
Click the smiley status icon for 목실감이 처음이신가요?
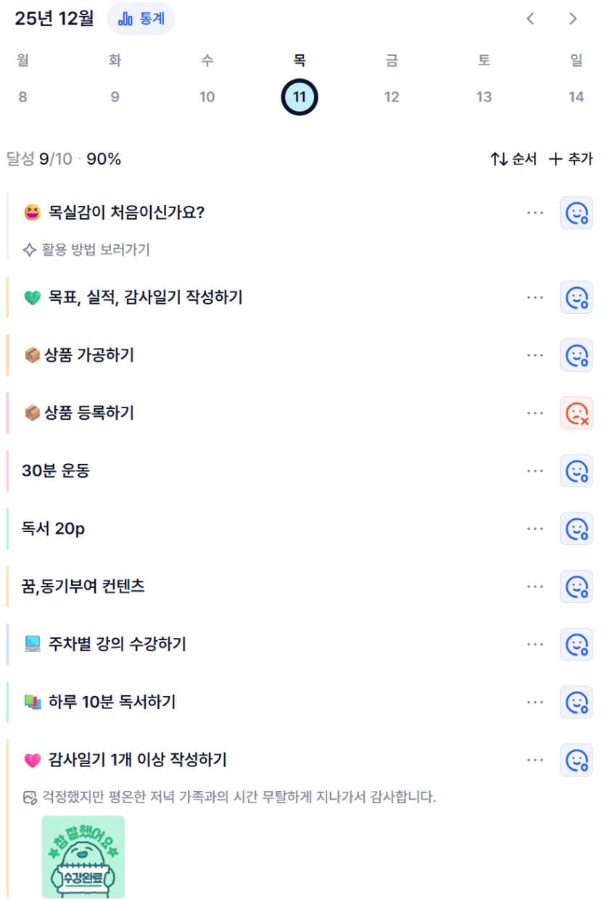click(576, 212)
